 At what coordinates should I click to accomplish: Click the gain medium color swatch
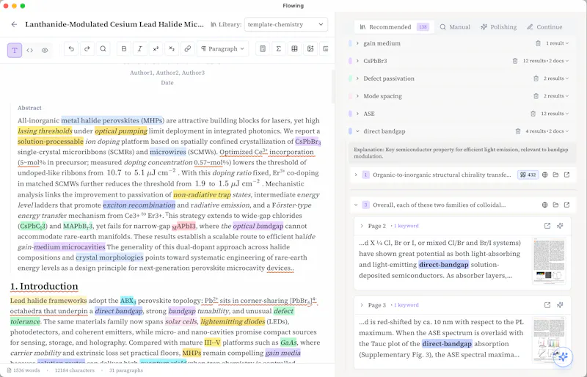pyautogui.click(x=350, y=43)
